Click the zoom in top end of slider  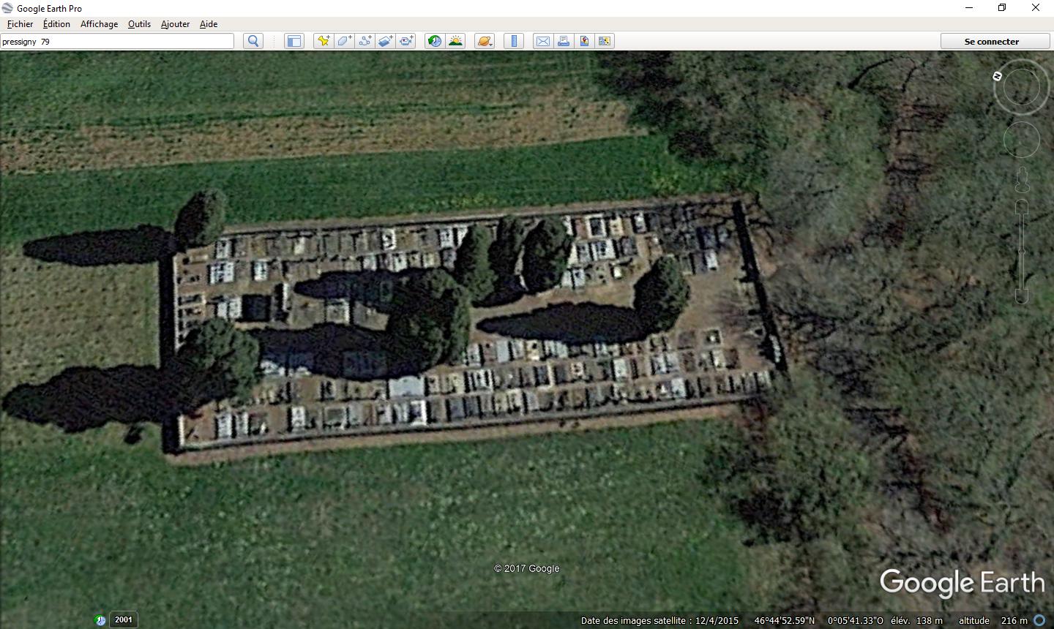pos(1022,207)
